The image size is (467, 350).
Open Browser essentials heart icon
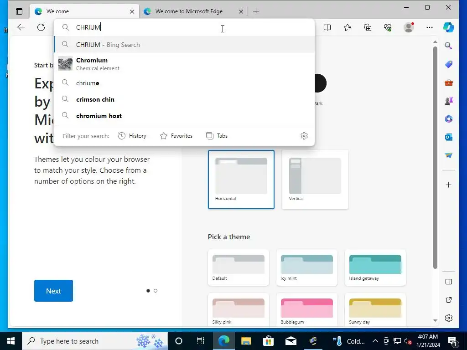click(388, 27)
